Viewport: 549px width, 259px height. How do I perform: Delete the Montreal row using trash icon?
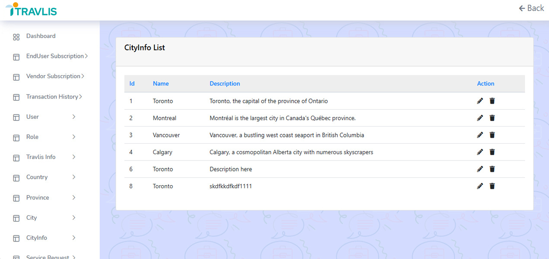tap(492, 118)
